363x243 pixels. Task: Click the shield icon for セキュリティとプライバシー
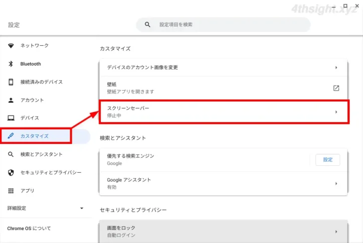coord(10,172)
